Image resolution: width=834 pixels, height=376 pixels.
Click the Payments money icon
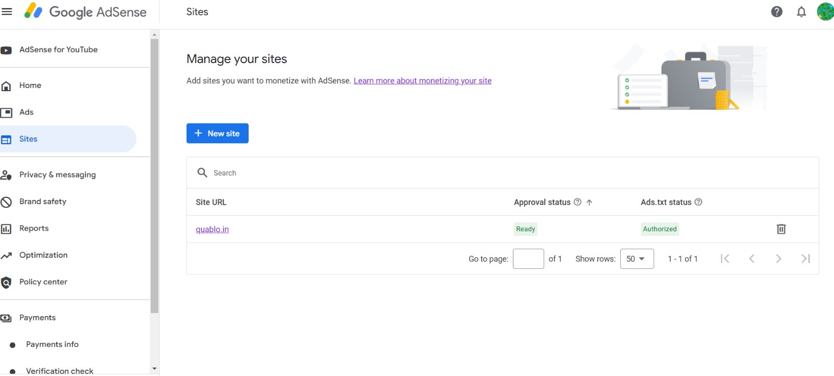(x=6, y=318)
